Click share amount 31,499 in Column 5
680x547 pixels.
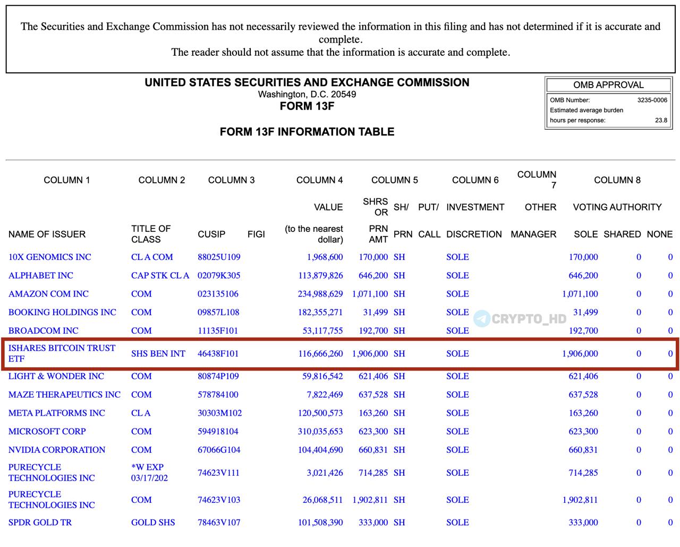[x=376, y=312]
